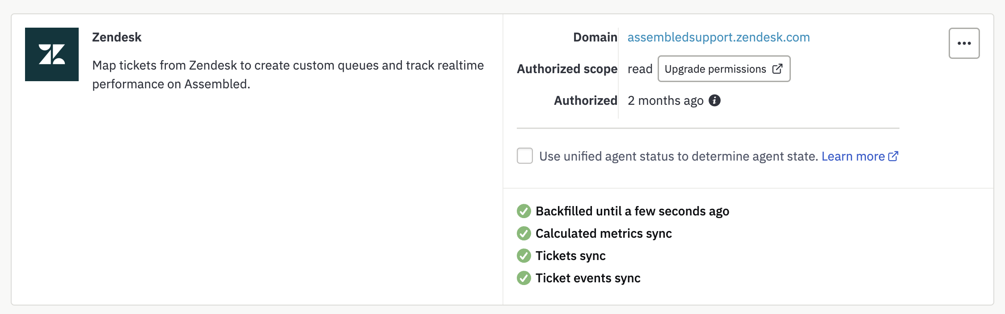
Task: Click the Domain label
Action: pyautogui.click(x=595, y=37)
